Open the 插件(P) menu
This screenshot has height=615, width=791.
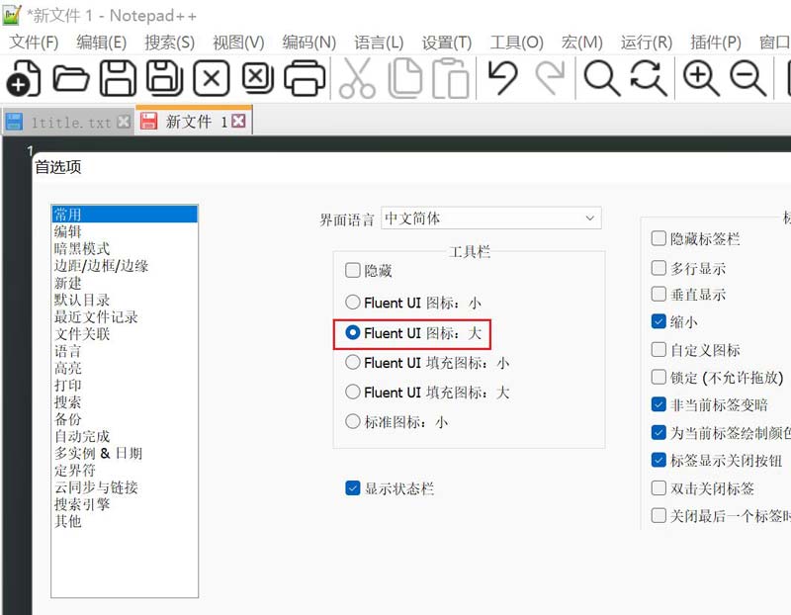point(715,42)
